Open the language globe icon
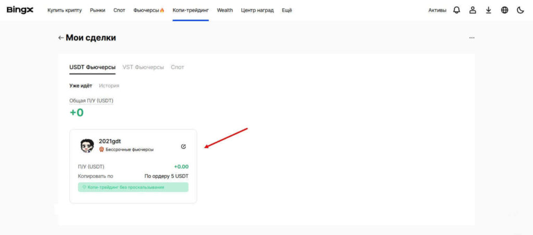The width and height of the screenshot is (533, 235). [x=504, y=10]
